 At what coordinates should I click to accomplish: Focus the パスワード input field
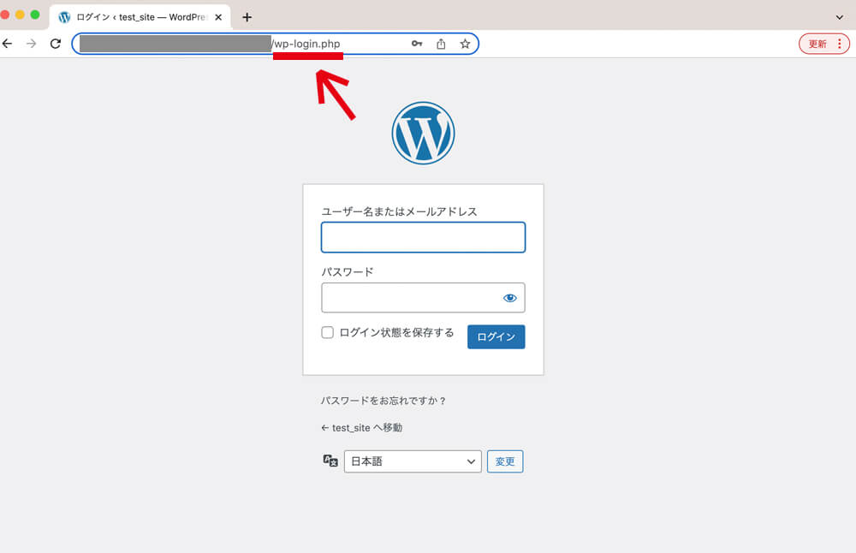click(x=423, y=298)
